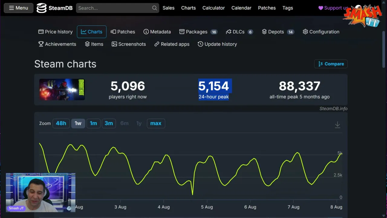Open the Update history tab
This screenshot has width=387, height=218.
coord(217,44)
